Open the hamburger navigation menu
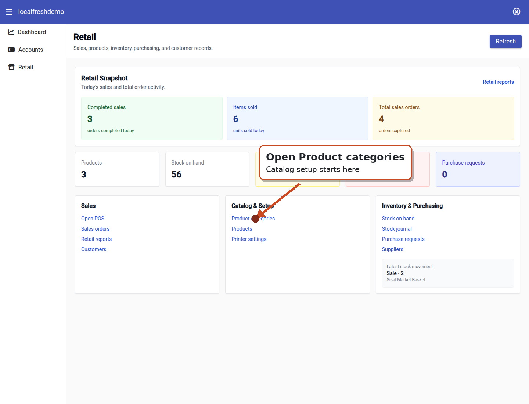 9,12
